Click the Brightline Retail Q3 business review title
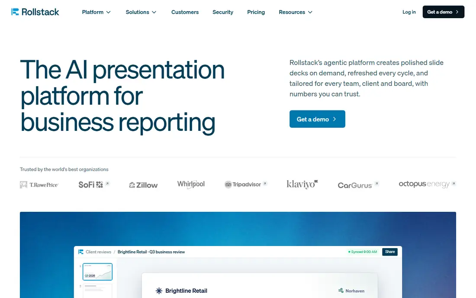The image size is (476, 298). tap(151, 252)
